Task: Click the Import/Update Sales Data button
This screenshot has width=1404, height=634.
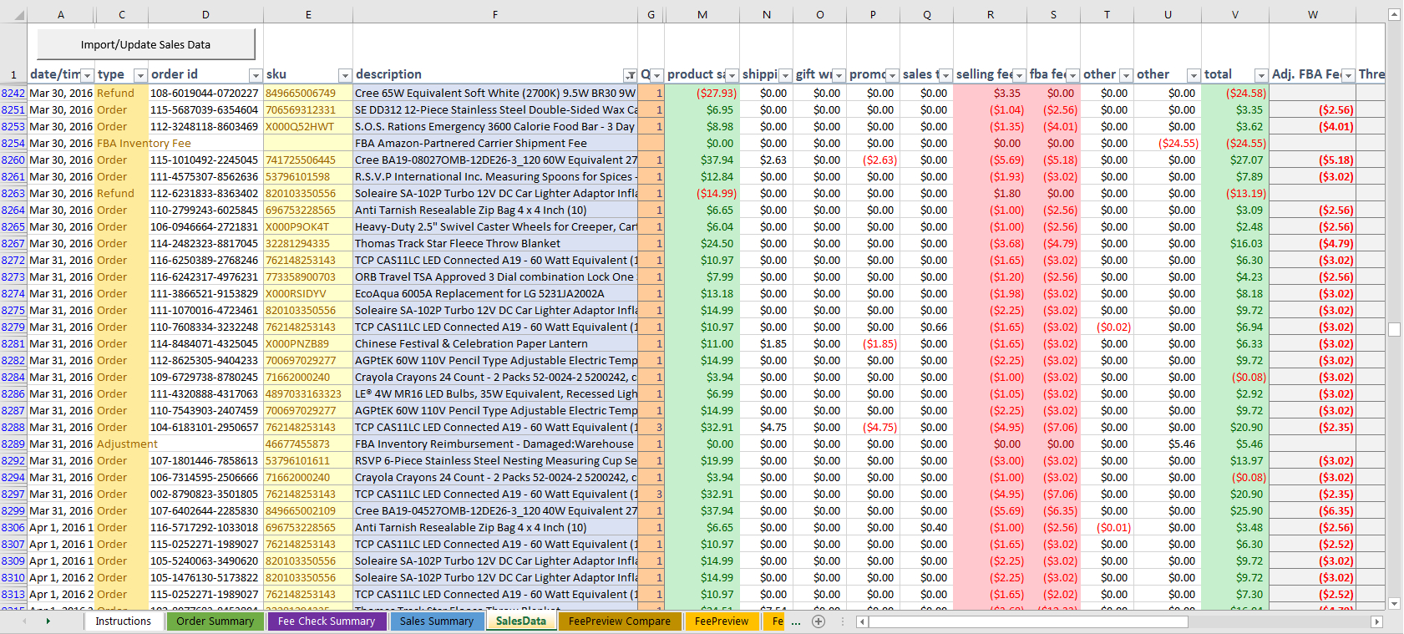Action: point(145,45)
